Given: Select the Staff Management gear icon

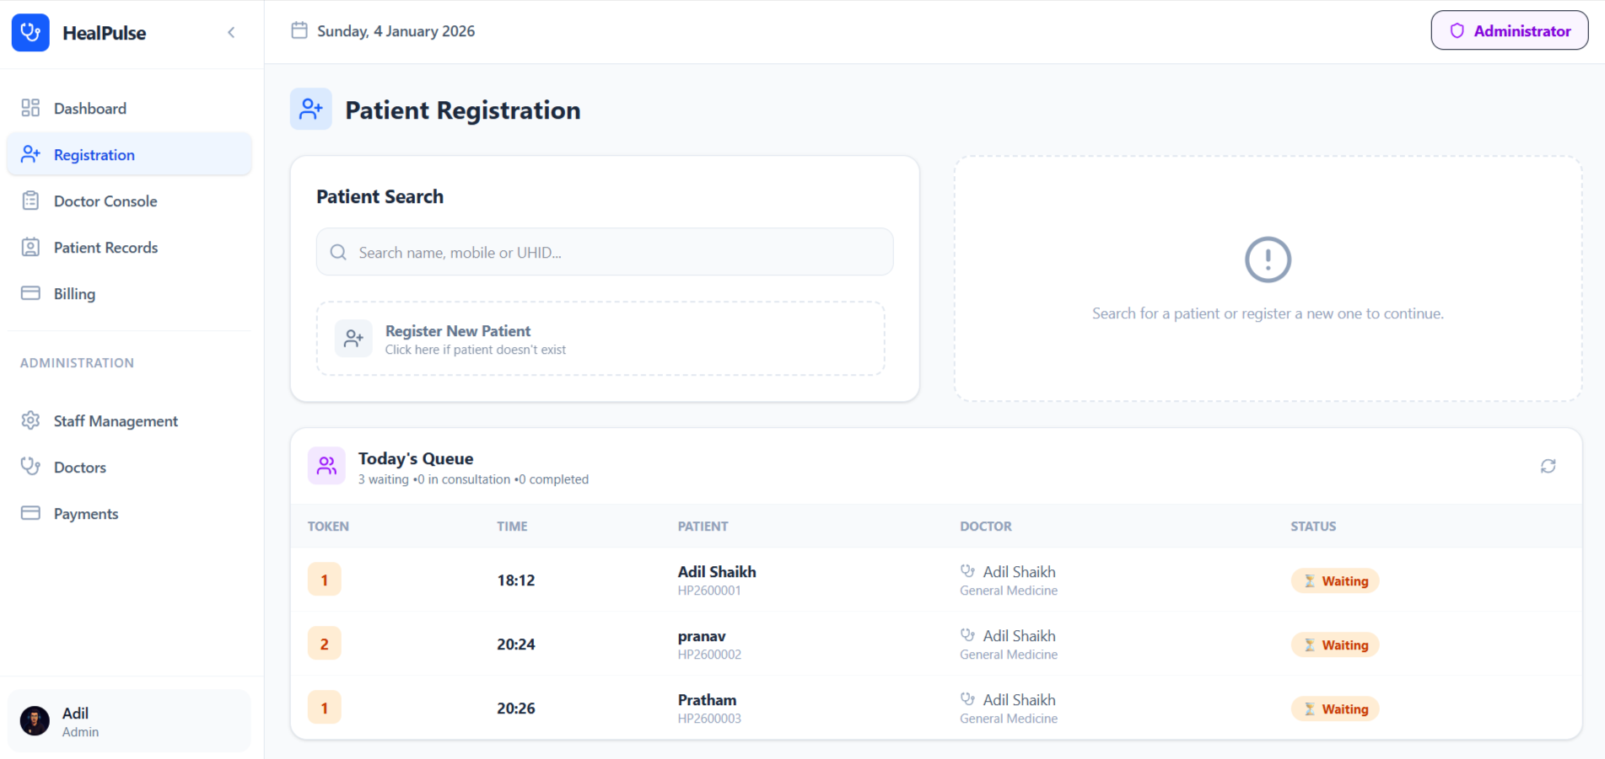Looking at the screenshot, I should coord(31,420).
